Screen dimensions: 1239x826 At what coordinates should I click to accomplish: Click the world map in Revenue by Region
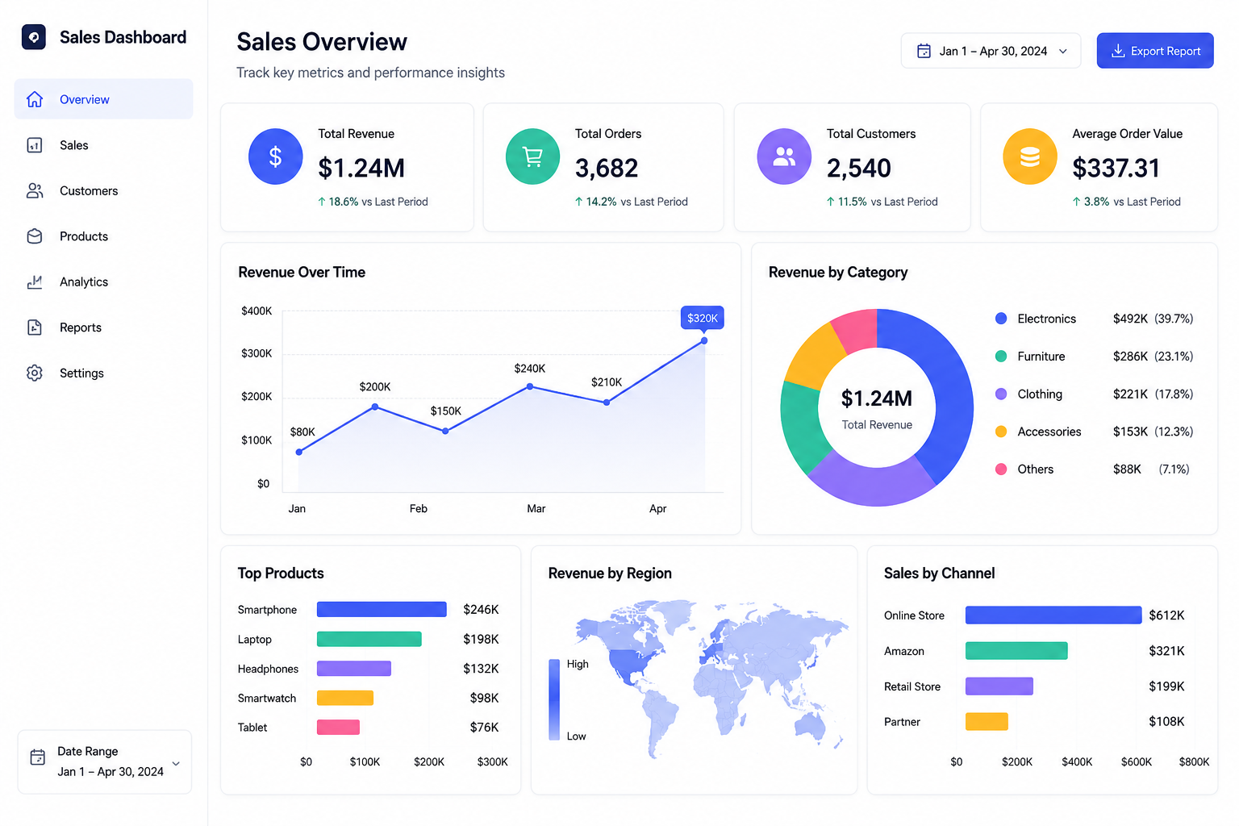pos(711,678)
